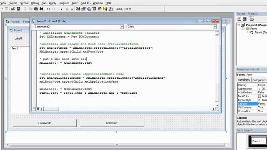Paste with the clipboard toolbar icon
Screen dimensions: 267x150
click(36, 9)
